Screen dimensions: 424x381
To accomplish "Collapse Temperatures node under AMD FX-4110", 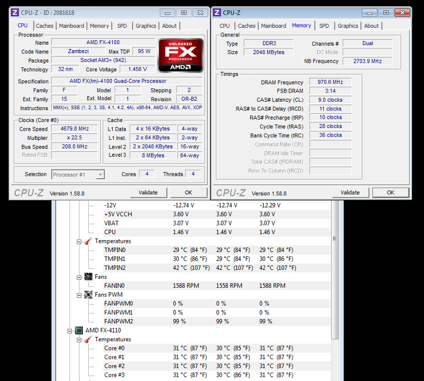I will point(79,340).
